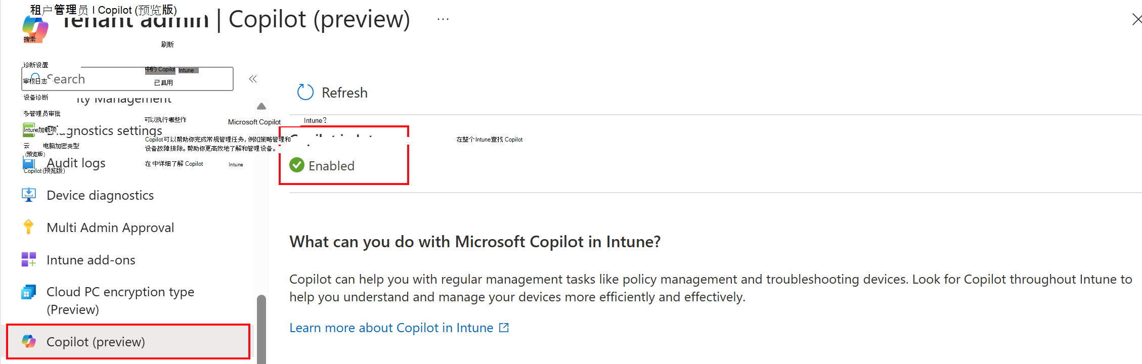Click the Intune add-ons tiles icon
This screenshot has height=364, width=1142.
coord(29,259)
